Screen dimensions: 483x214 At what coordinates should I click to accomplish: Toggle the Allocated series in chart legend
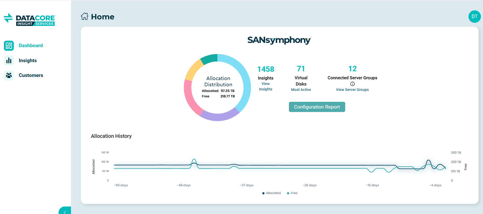271,193
